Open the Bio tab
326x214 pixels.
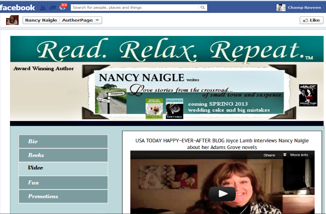(63, 142)
